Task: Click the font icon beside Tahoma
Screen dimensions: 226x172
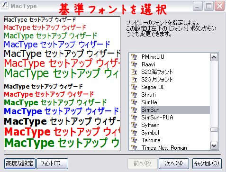Action: [134, 140]
